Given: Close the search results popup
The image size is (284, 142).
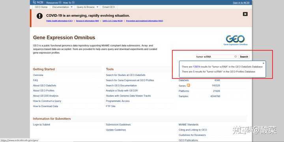Looking at the screenshot, I should tap(263, 63).
